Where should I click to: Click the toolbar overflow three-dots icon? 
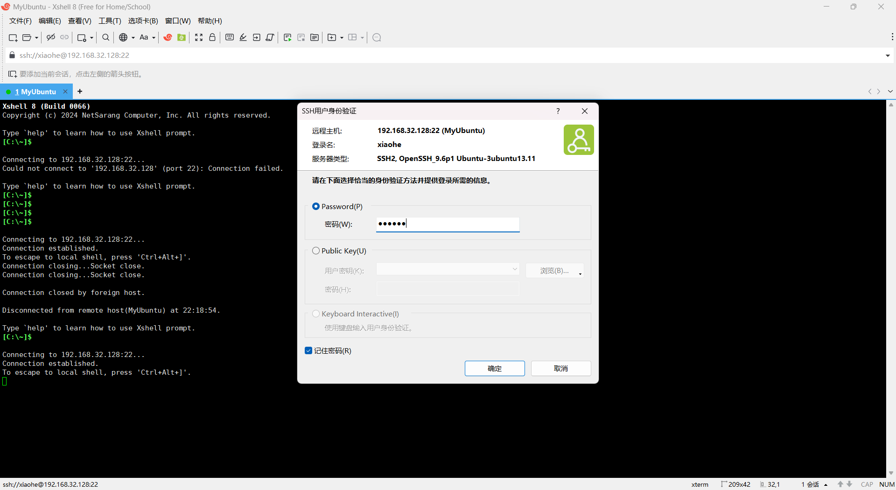click(x=892, y=37)
